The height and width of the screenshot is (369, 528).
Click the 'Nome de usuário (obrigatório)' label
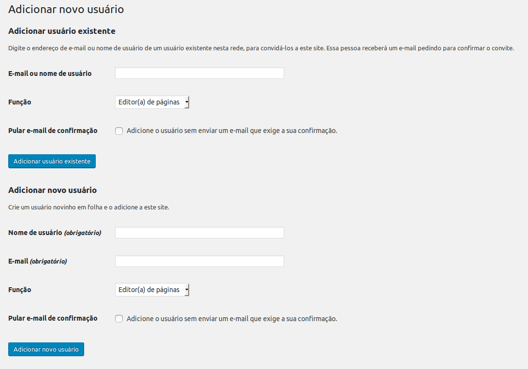click(x=55, y=233)
